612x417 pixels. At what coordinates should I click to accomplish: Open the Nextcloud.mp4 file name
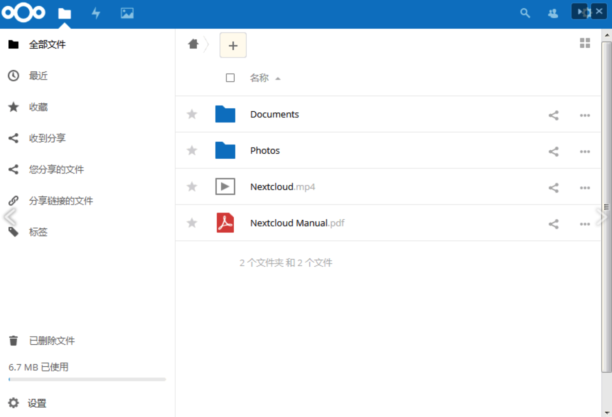point(282,187)
